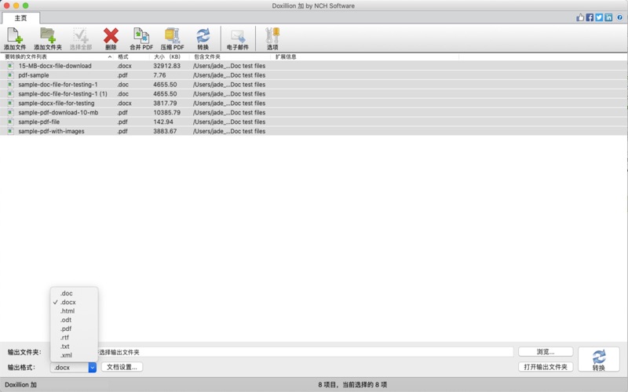Click file icon next to sample-pdf-with-images
The height and width of the screenshot is (392, 628).
(x=10, y=131)
